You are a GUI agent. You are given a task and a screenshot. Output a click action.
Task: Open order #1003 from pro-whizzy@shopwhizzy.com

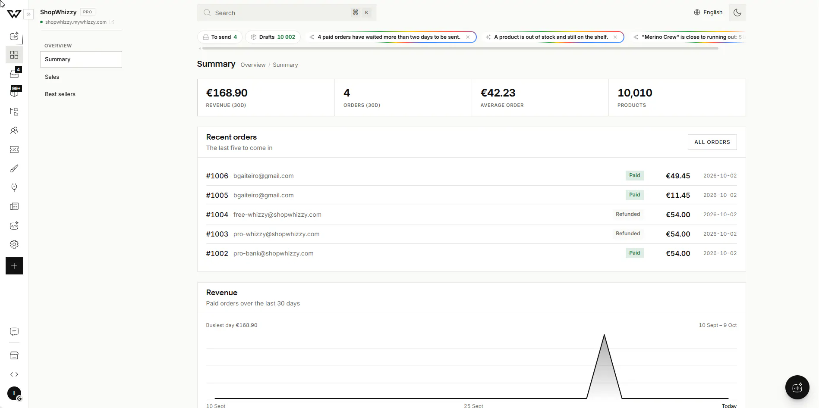471,234
